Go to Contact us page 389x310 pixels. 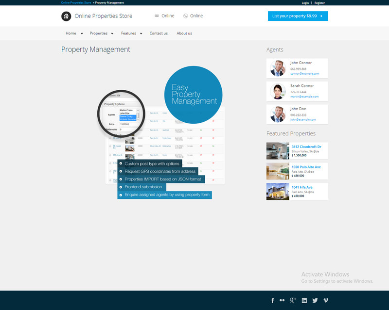pyautogui.click(x=159, y=33)
